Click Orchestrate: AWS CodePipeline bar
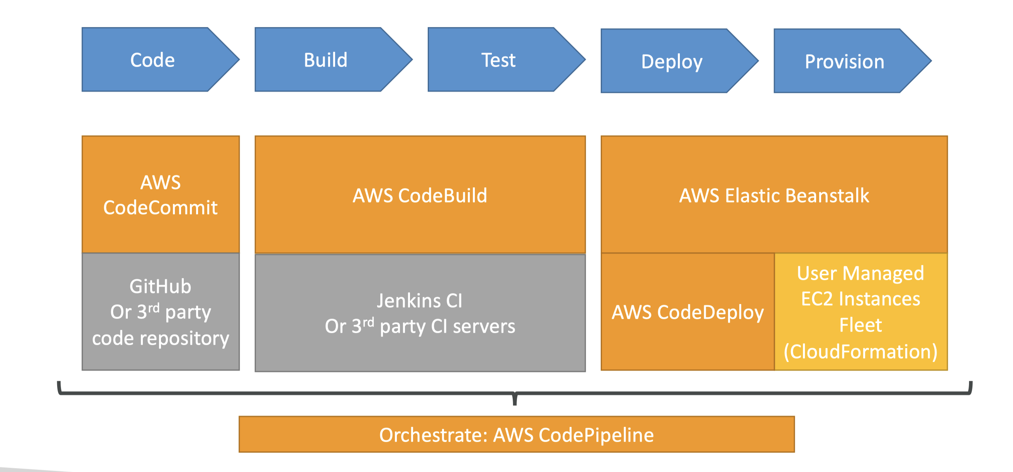Screen dimensions: 1013x472 pos(516,435)
